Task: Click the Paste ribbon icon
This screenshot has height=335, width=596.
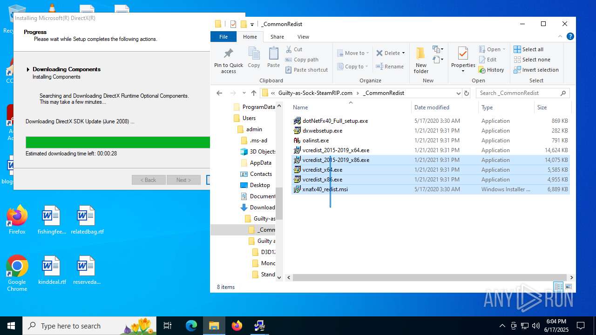Action: point(274,58)
